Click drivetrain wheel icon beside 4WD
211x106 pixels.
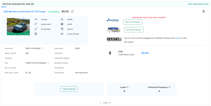tap(62, 24)
